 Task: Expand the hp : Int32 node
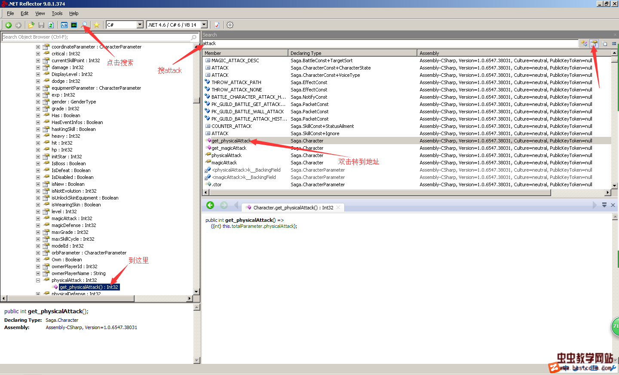[x=38, y=150]
